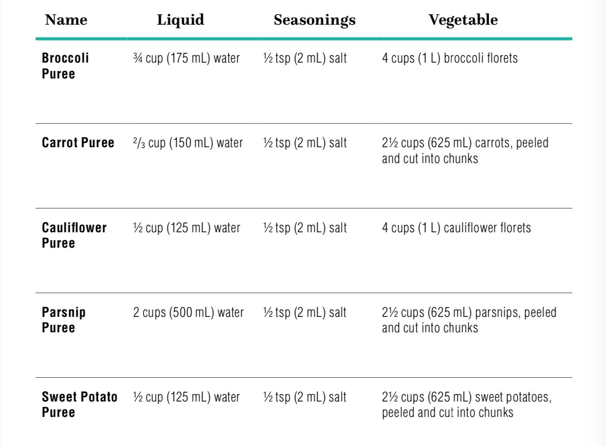The height and width of the screenshot is (446, 606).
Task: Select the parsnips, peeled and cut cell
Action: (469, 320)
